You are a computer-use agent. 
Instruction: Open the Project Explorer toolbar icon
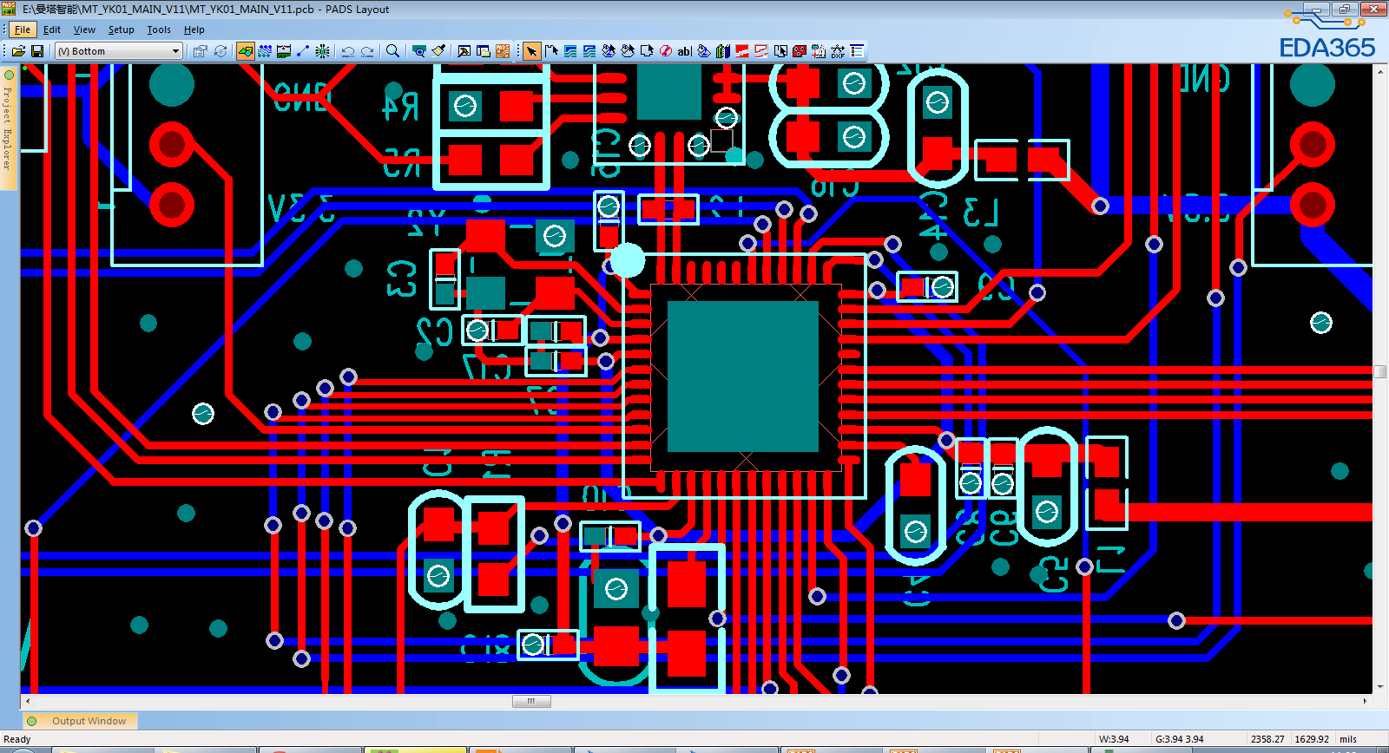pos(484,51)
